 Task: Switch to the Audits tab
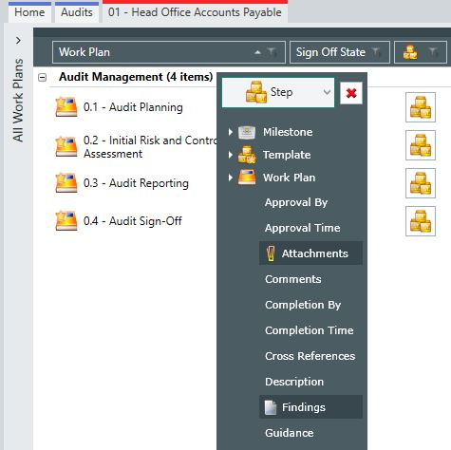tap(77, 12)
